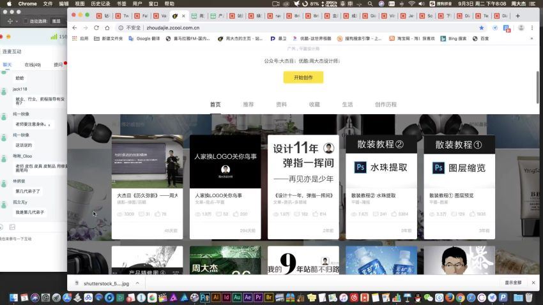Open the 图层 dropdown in Photoshop options
This screenshot has width=543, height=305.
56,21
